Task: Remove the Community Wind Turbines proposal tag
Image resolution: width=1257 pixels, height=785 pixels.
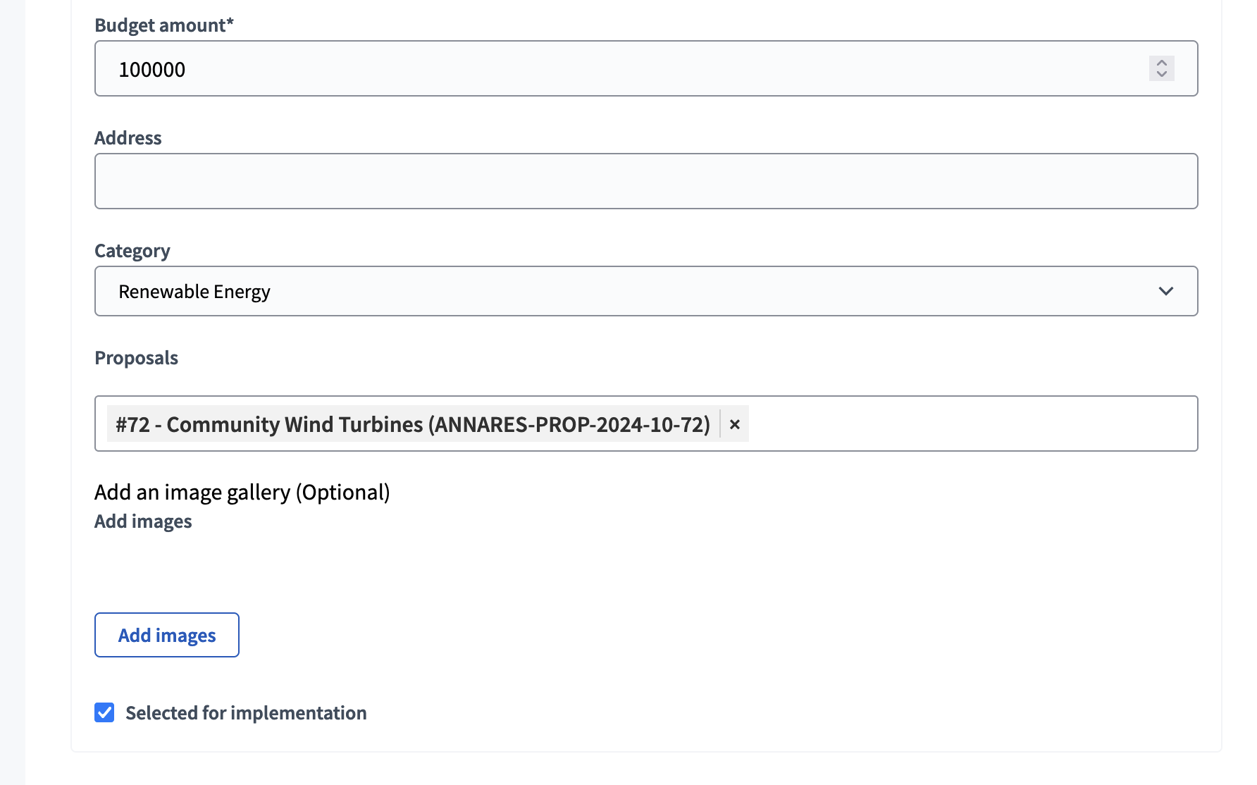Action: click(x=735, y=424)
